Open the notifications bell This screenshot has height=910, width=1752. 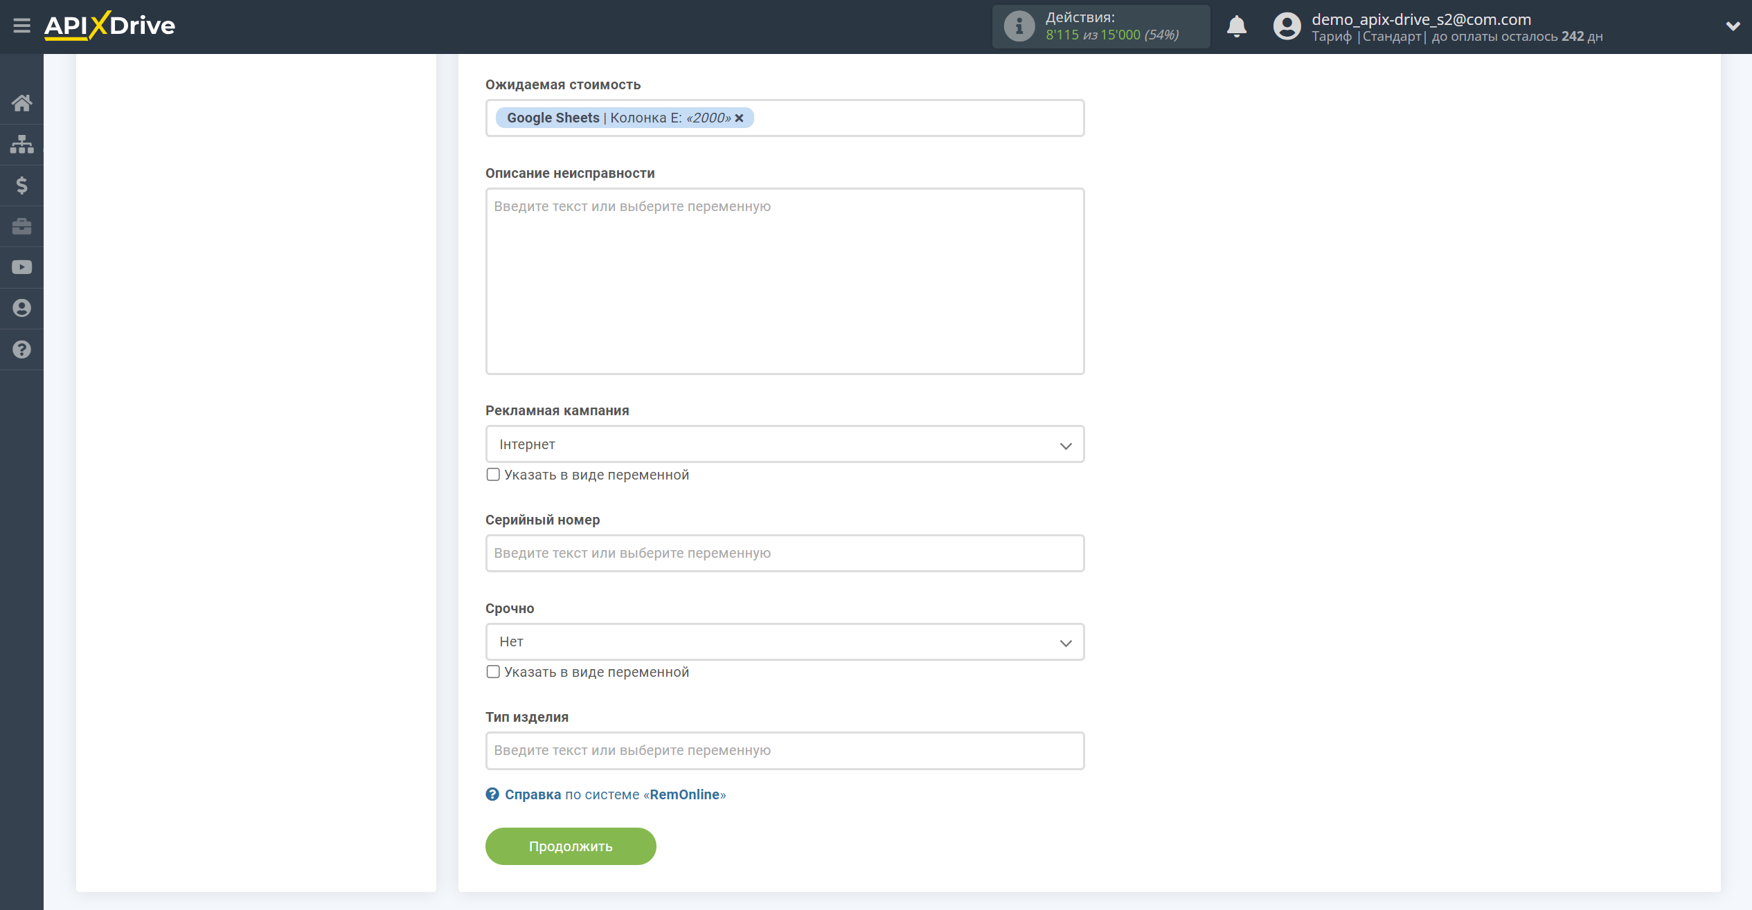pos(1236,26)
